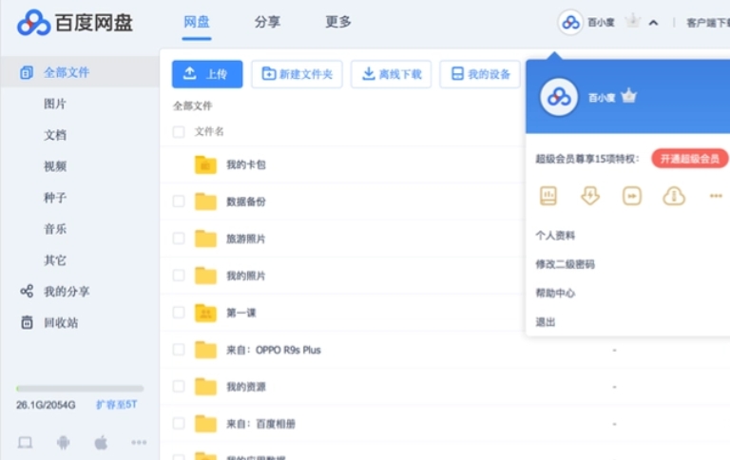Click the 新建文件夹 button

point(297,74)
